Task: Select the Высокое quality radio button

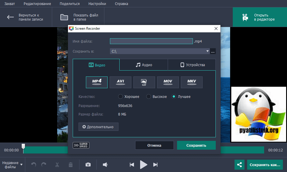Action: [149, 96]
